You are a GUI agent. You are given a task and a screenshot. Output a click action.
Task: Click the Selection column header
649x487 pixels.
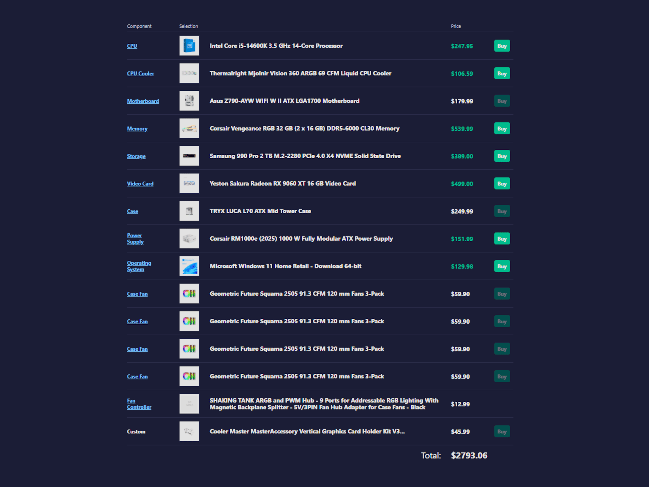coord(189,26)
